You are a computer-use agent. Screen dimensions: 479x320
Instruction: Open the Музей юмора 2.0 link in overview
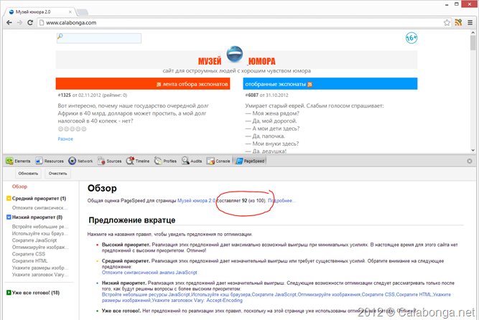click(197, 201)
